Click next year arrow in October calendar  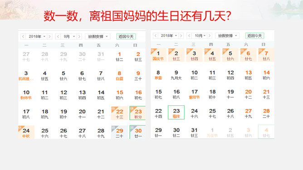(x=181, y=36)
